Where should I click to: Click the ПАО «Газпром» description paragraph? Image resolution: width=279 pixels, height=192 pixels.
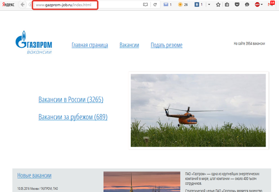222,179
